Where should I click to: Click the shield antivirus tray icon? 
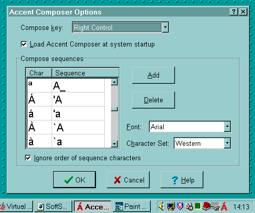180,206
